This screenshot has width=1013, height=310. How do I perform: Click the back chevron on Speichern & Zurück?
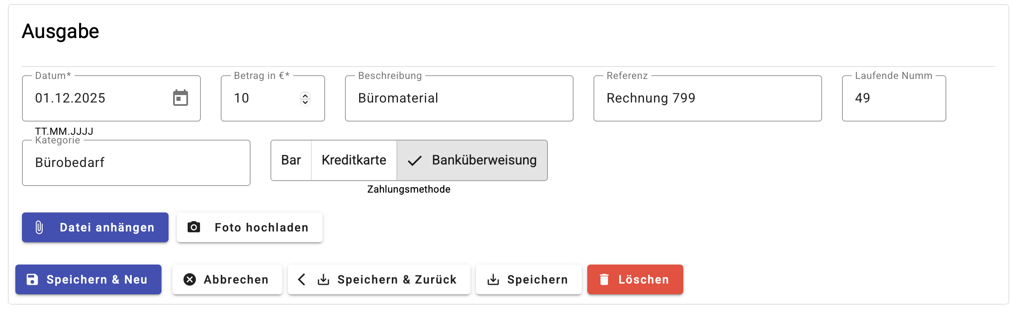pyautogui.click(x=302, y=279)
